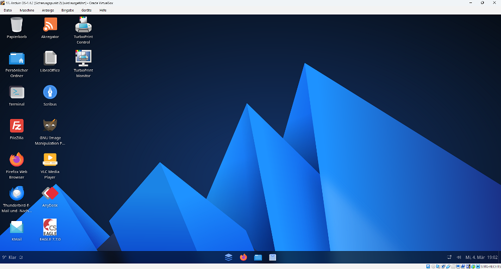
Task: Open the Thunderbird mail desktop icon
Action: point(17,193)
